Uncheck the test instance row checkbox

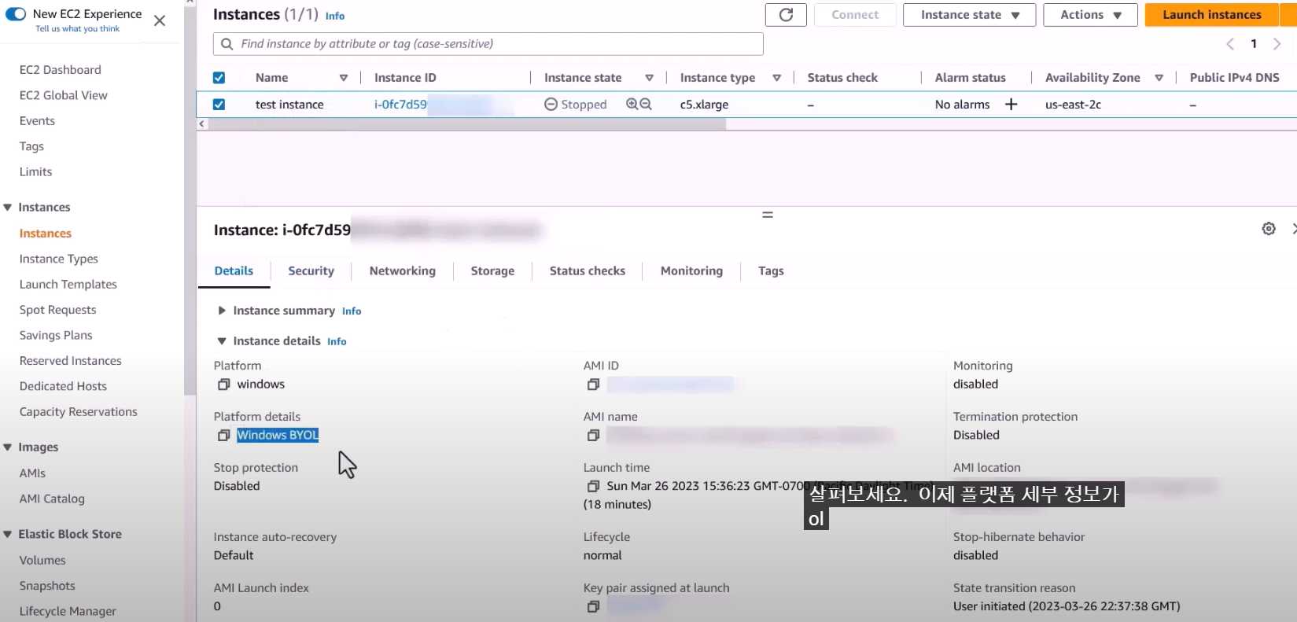pyautogui.click(x=219, y=105)
